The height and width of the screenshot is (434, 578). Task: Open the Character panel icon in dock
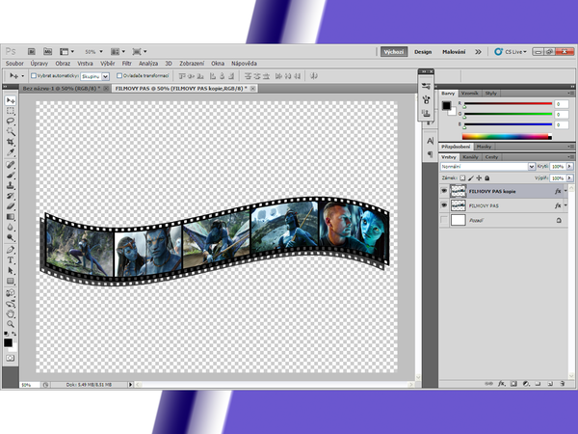coord(429,140)
